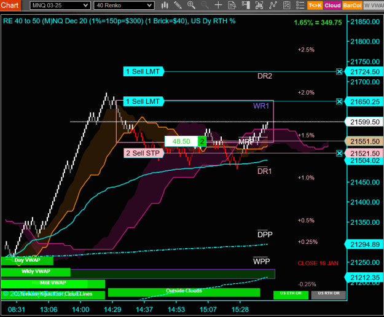The image size is (384, 317).
Task: Click the greyed zoom out magnifier
Action: 205,5
